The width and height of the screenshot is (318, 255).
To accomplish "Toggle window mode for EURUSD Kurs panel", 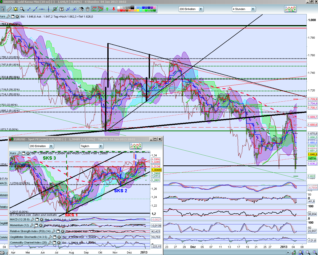I will point(23,153).
